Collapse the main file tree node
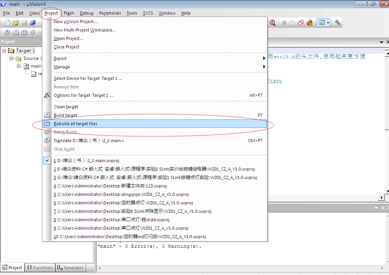 coord(19,66)
